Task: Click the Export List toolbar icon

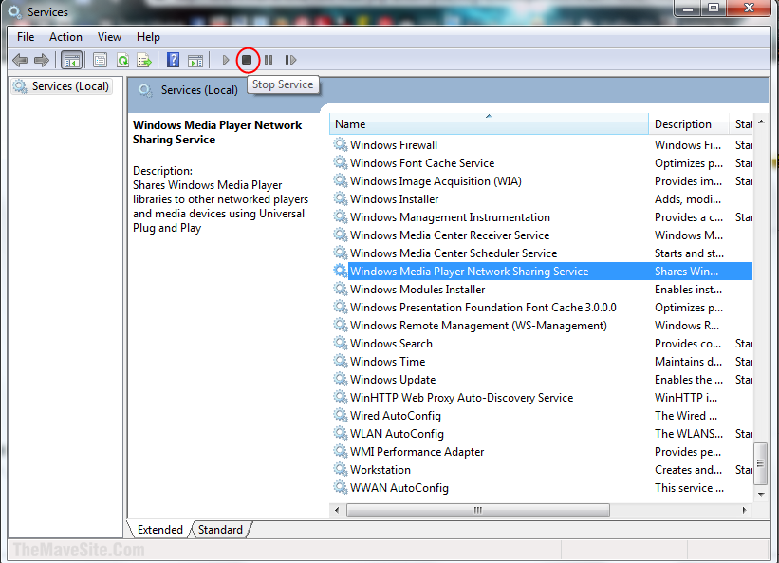Action: (x=144, y=61)
